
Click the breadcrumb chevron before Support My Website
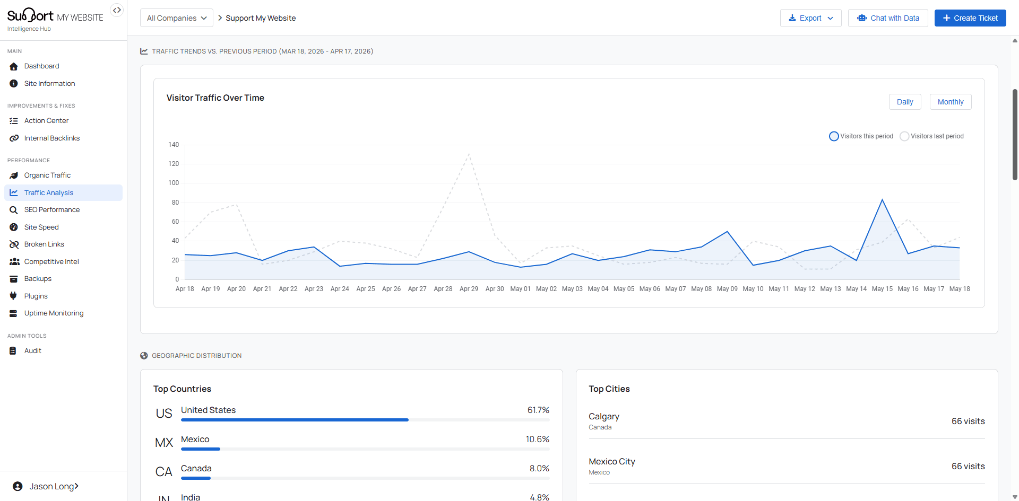pyautogui.click(x=220, y=18)
